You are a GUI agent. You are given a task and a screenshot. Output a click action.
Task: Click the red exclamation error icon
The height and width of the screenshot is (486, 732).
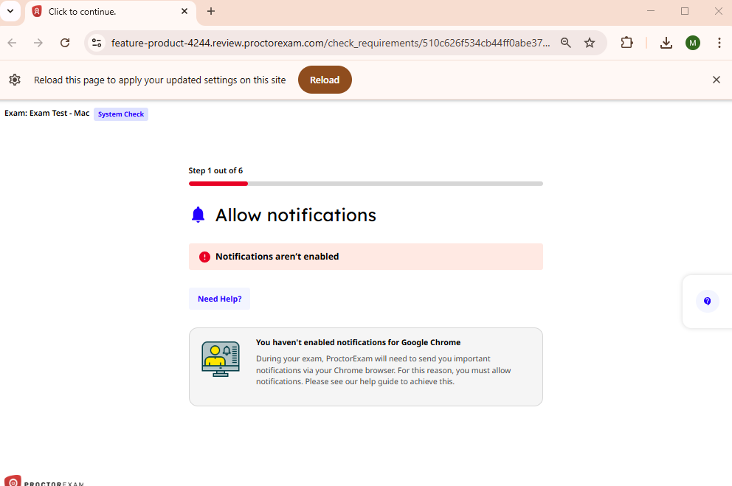click(x=204, y=257)
